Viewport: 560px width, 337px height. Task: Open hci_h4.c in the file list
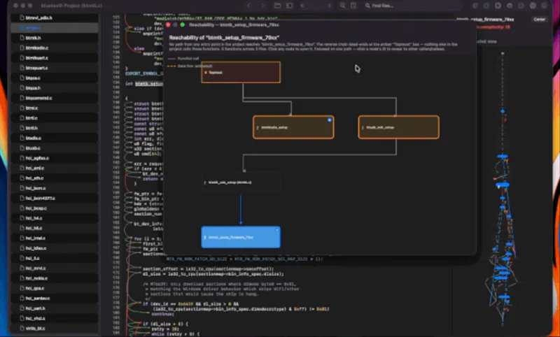click(x=55, y=218)
